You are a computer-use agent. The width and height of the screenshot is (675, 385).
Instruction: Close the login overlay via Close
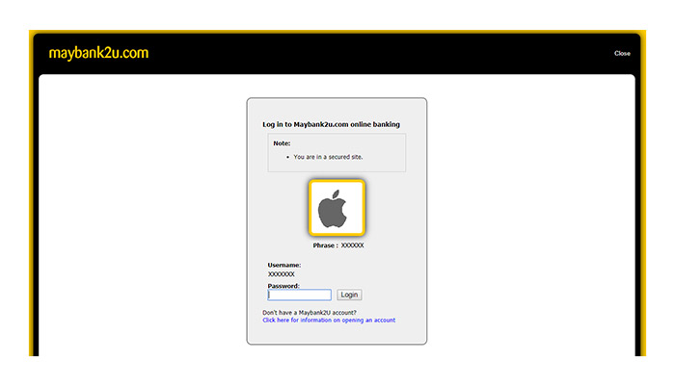622,53
